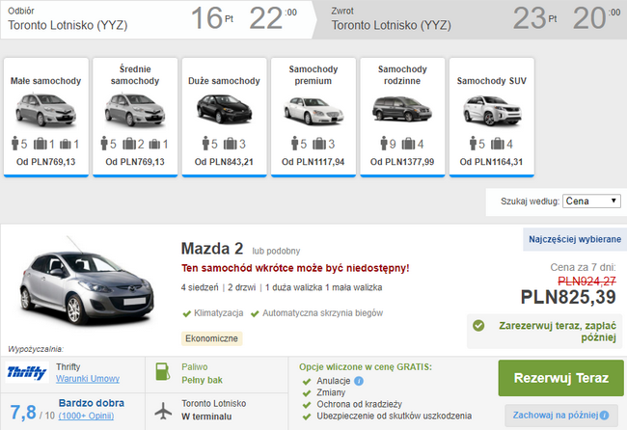The height and width of the screenshot is (430, 627).
Task: Click the black sedan image in Duże samochody
Action: (x=225, y=109)
